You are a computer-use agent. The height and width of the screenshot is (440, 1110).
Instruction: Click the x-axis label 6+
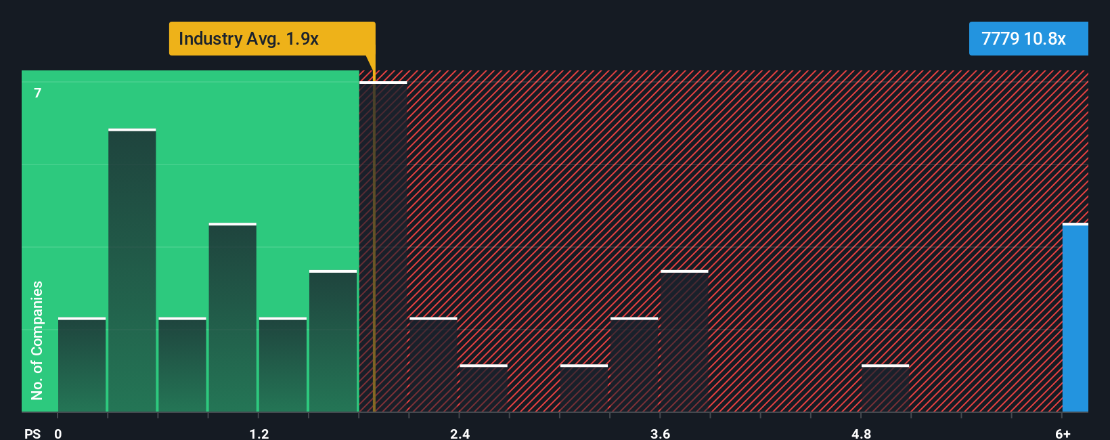[1063, 433]
